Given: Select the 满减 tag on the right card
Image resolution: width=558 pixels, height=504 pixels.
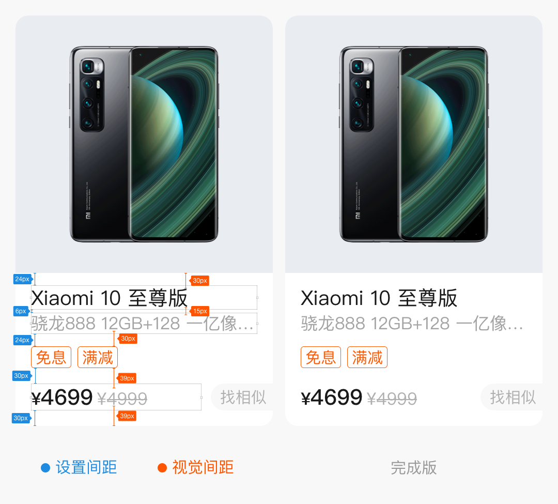Looking at the screenshot, I should pos(367,357).
